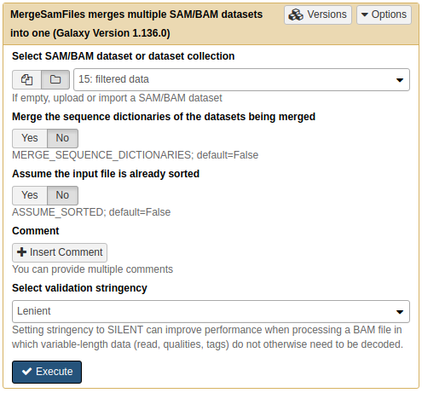Click the MergeSamFiles tool title header
The image size is (422, 393).
coord(136,24)
